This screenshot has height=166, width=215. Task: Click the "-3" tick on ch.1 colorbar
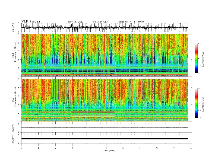pos(200,44)
